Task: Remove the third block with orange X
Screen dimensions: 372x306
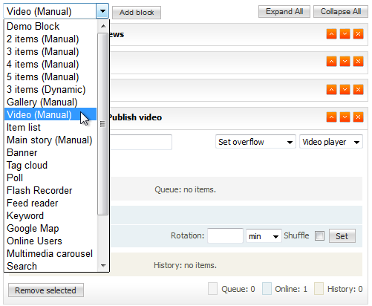Action: click(x=358, y=89)
